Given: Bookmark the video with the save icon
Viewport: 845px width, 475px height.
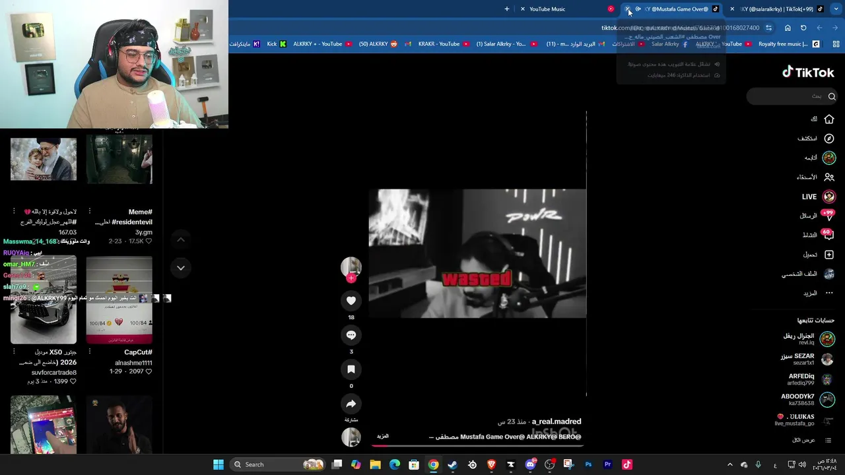Looking at the screenshot, I should (351, 369).
